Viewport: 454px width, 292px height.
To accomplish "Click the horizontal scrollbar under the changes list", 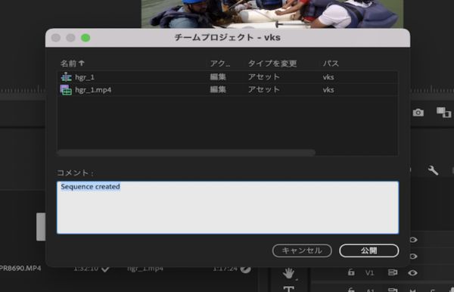I will 186,153.
